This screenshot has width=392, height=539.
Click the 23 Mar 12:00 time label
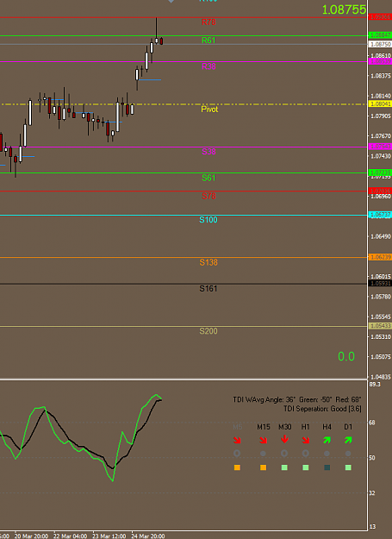point(109,536)
